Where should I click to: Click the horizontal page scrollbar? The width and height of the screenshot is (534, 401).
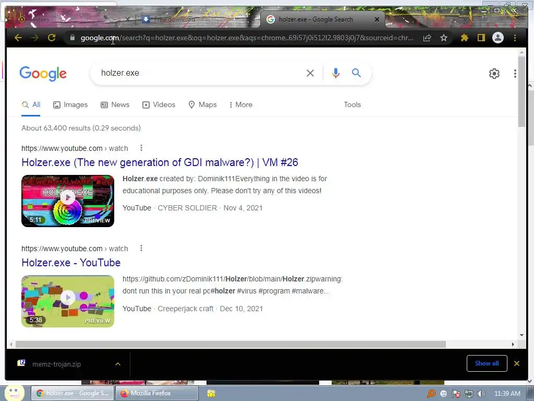click(230, 345)
